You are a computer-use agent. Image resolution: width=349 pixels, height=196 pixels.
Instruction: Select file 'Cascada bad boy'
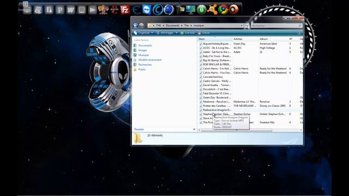pyautogui.click(x=213, y=77)
